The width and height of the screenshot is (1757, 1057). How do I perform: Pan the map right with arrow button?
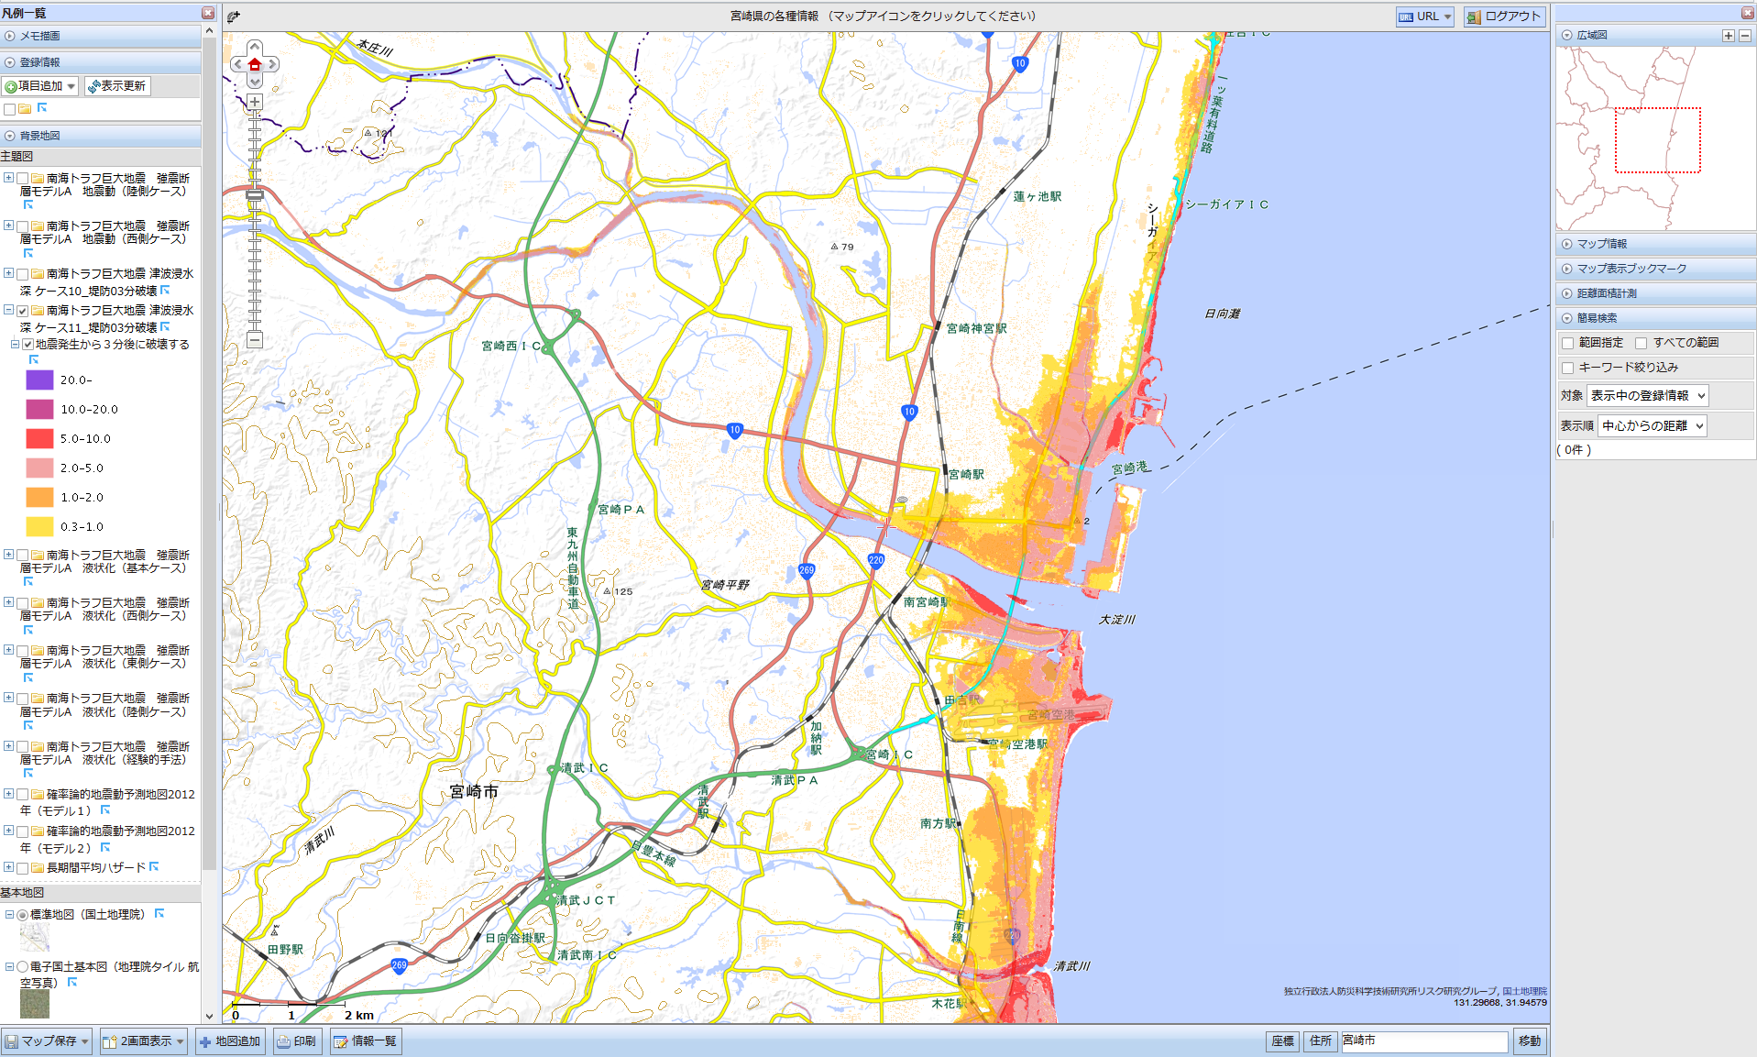tap(272, 64)
